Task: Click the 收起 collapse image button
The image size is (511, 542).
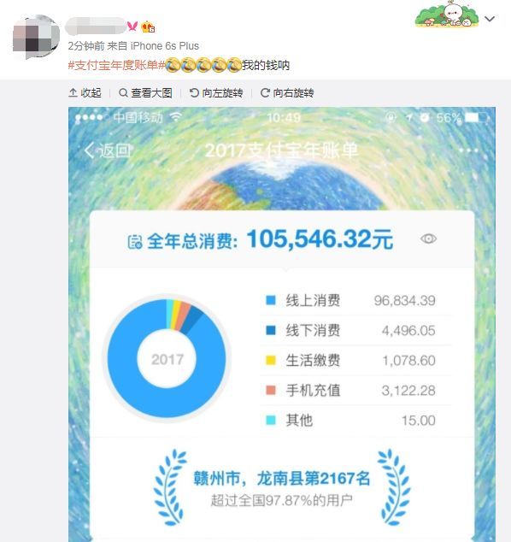Action: point(85,92)
